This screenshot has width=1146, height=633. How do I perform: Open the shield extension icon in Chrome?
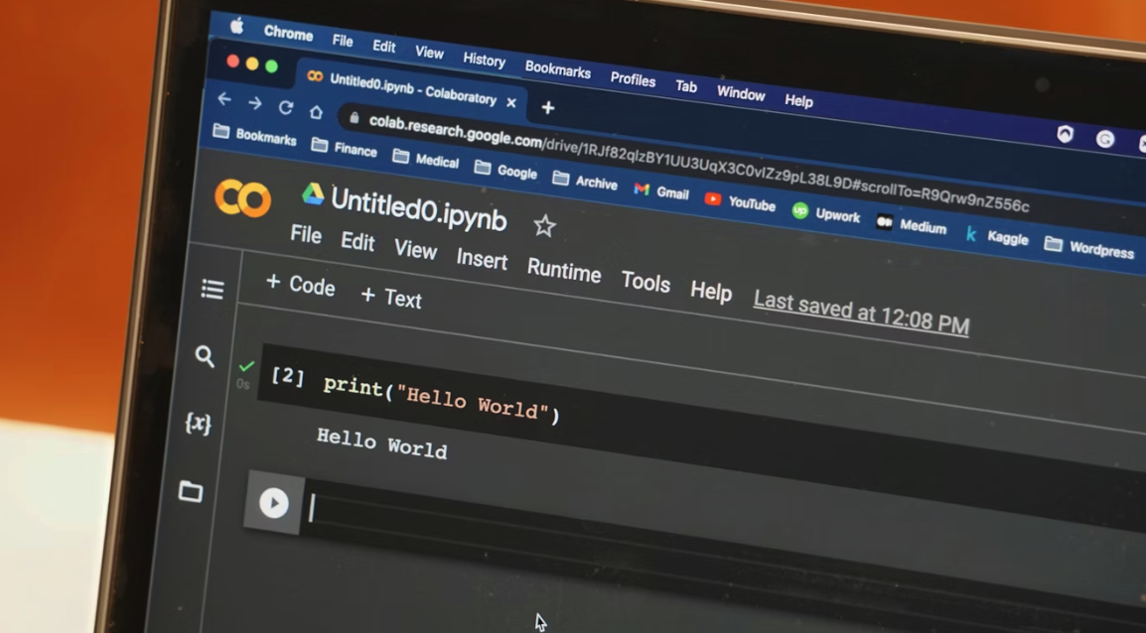tap(1065, 134)
